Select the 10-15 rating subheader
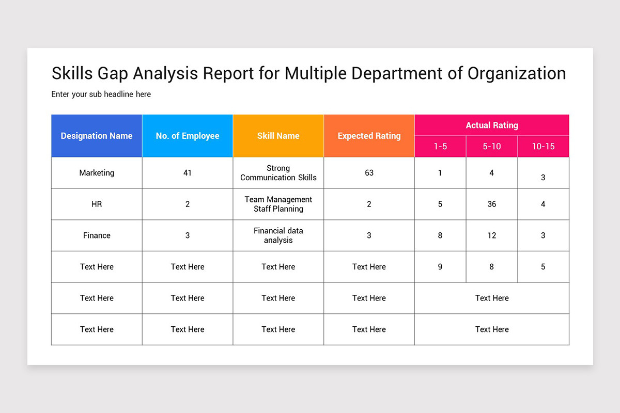The width and height of the screenshot is (620, 413). tap(543, 146)
